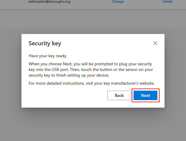
Task: Click the dimmed backdrop below the dialog
Action: [93, 125]
